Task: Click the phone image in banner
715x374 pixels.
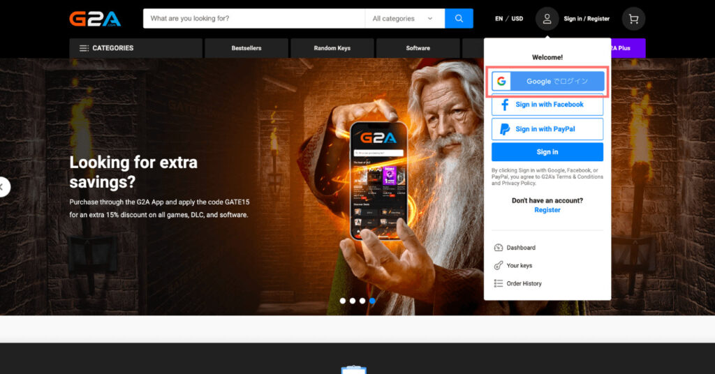Action: click(x=378, y=181)
